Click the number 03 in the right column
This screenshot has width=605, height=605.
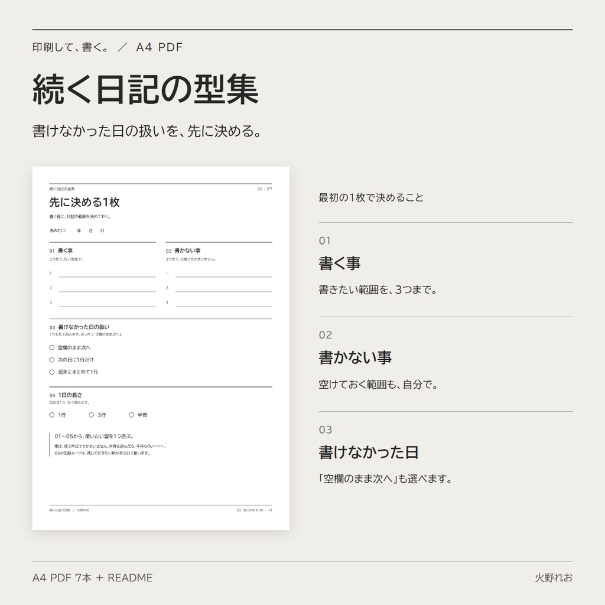coord(326,430)
